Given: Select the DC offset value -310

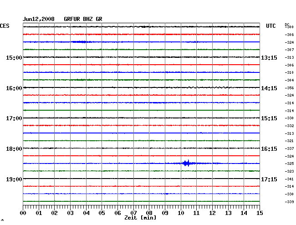Looking at the screenshot, I should click(289, 72).
